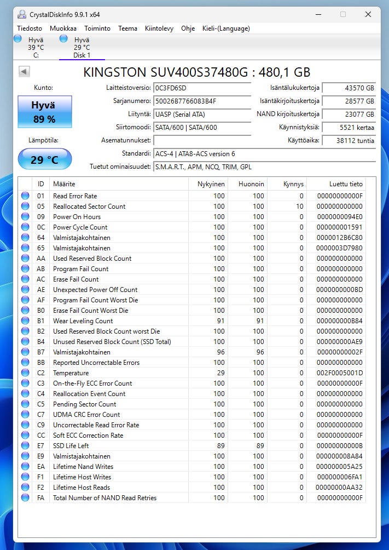
Task: Select the Disk 1 status orb
Action: point(63,38)
